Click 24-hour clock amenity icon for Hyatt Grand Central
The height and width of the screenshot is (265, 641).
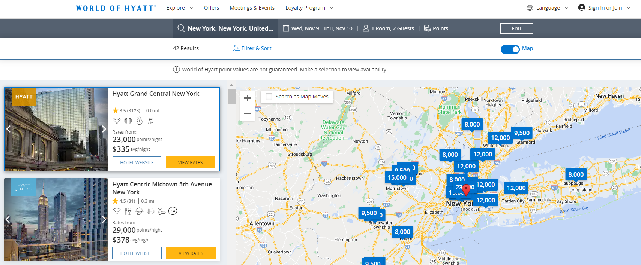pyautogui.click(x=140, y=121)
